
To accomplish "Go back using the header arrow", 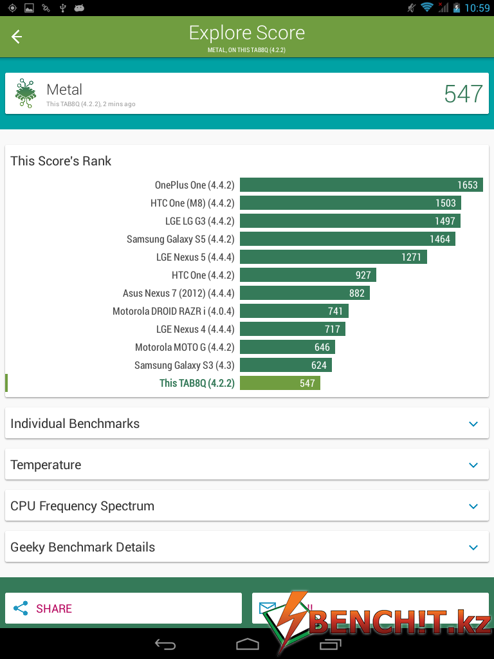I will click(16, 37).
